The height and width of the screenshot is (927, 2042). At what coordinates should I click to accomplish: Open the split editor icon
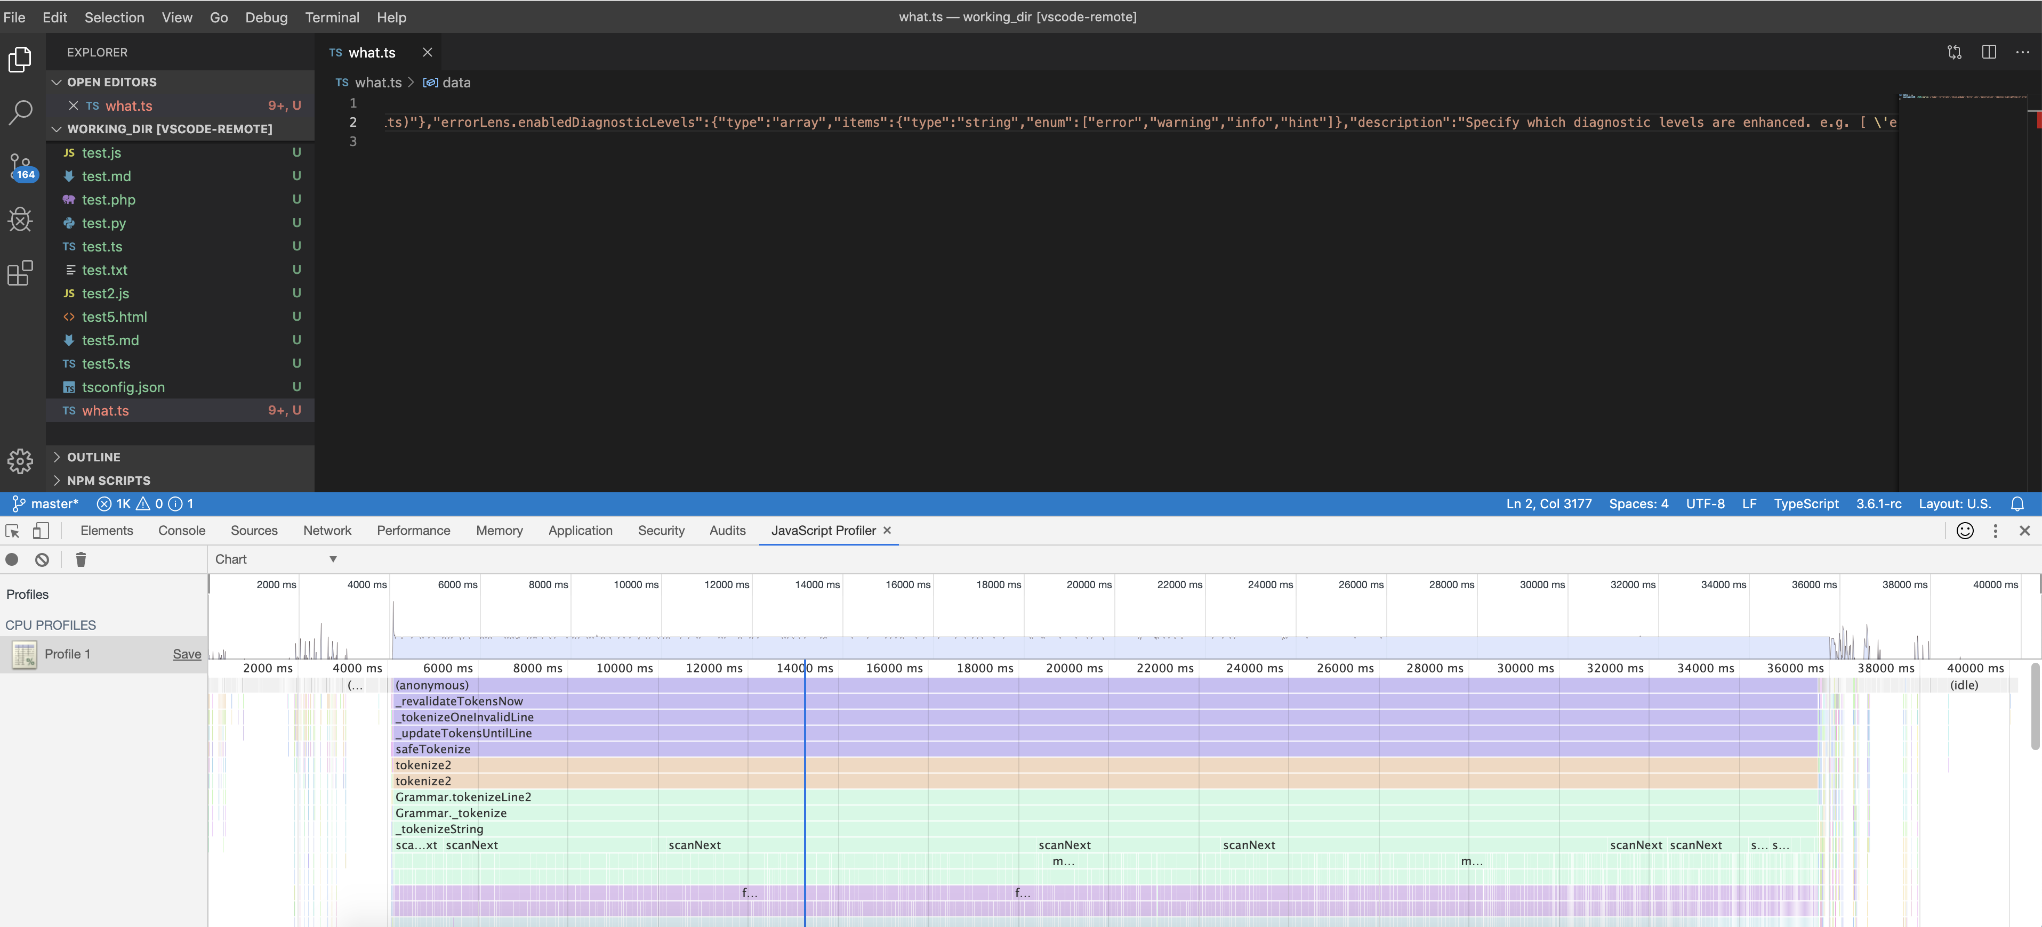pos(1990,52)
